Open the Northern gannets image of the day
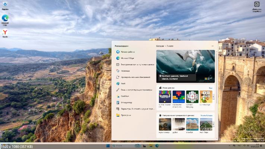Screen dimensions: 265x149 tap(185, 66)
